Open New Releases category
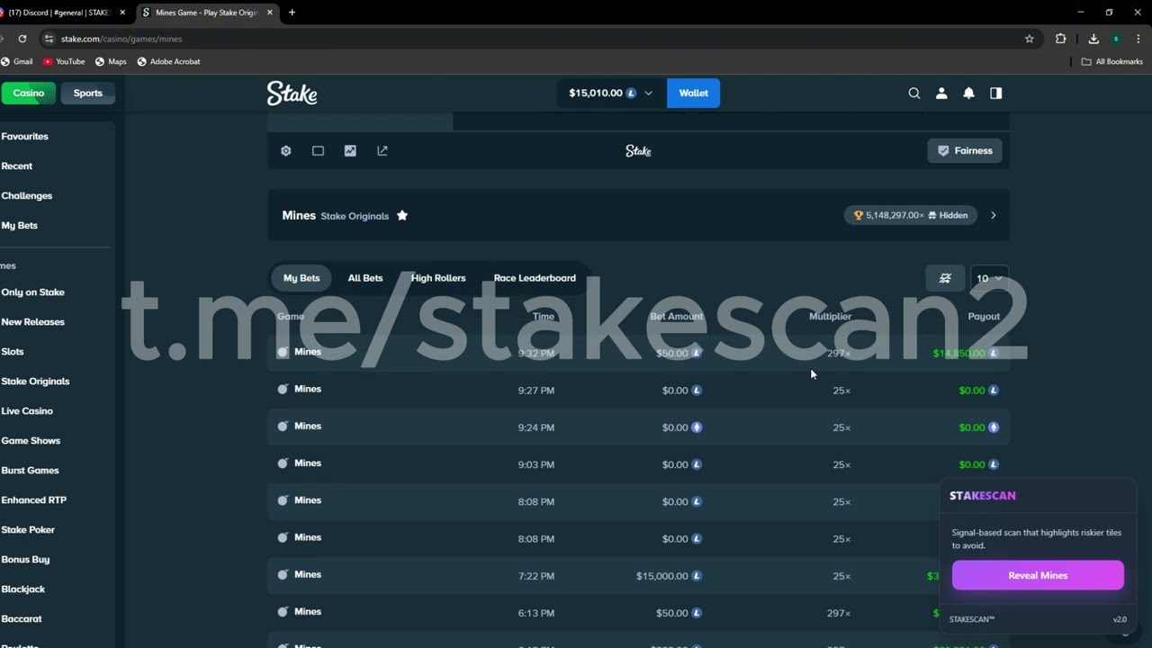The height and width of the screenshot is (648, 1152). 33,322
